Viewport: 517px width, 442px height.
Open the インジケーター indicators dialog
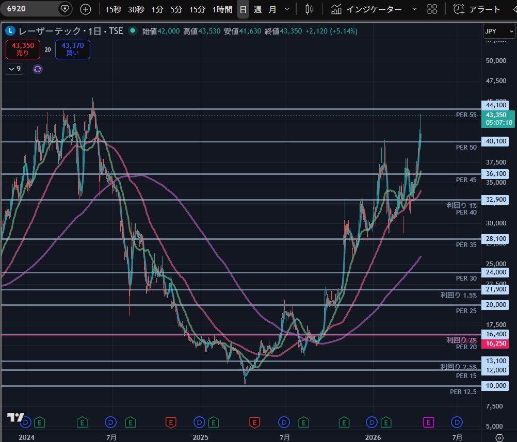point(366,9)
